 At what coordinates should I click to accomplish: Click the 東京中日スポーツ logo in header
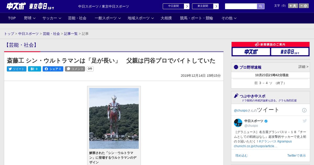coord(41,6)
